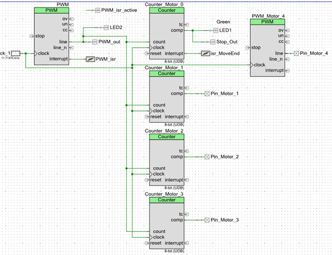The width and height of the screenshot is (332, 255).
Task: Click the PWM_Motor_4 green PWM header
Action: pyautogui.click(x=268, y=22)
